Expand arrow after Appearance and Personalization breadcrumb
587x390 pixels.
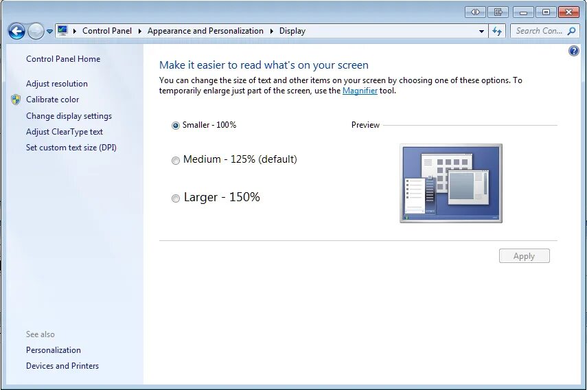[271, 31]
